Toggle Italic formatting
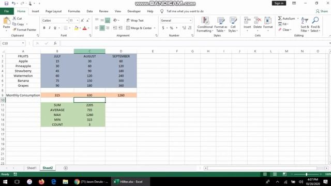The width and height of the screenshot is (331, 186). coord(50,28)
